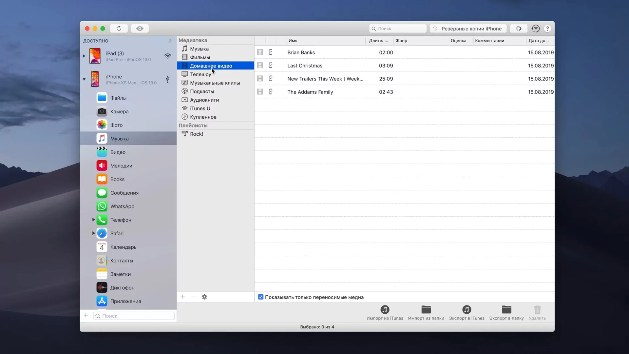
Task: Toggle Показывать только переносимые медиа checkbox
Action: (260, 297)
